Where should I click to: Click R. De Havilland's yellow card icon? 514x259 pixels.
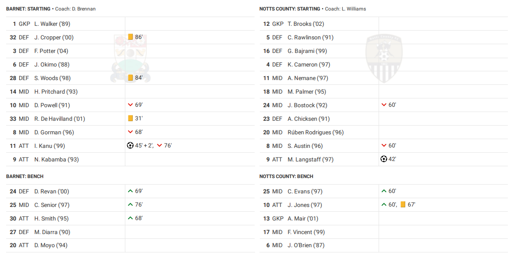[130, 119]
